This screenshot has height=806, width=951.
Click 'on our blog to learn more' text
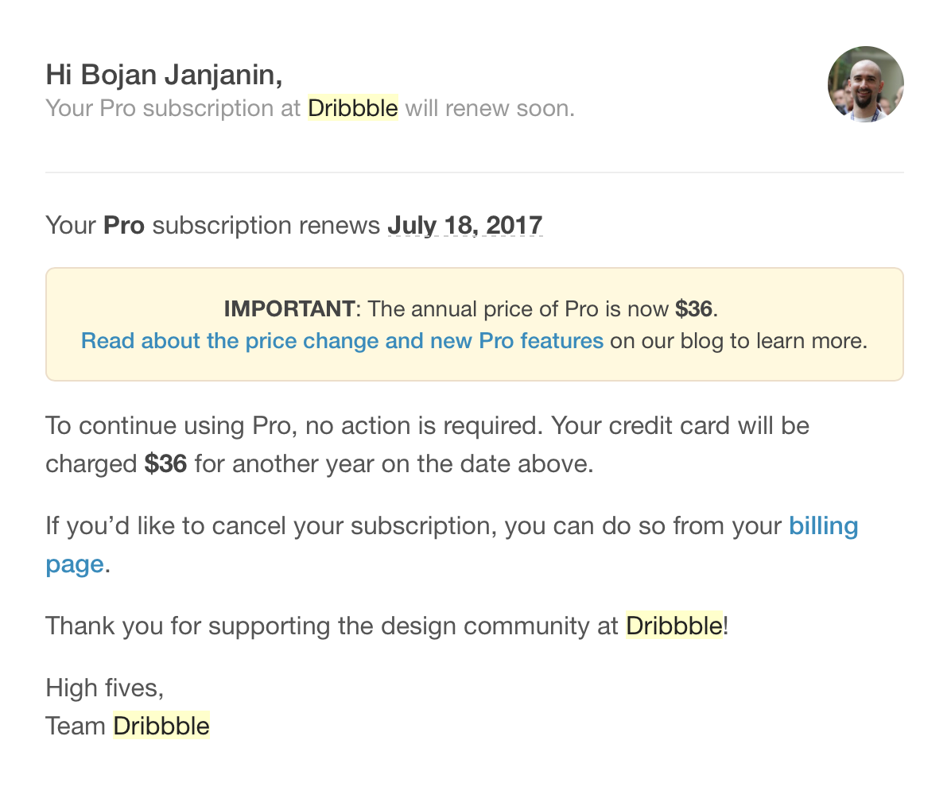pos(739,341)
